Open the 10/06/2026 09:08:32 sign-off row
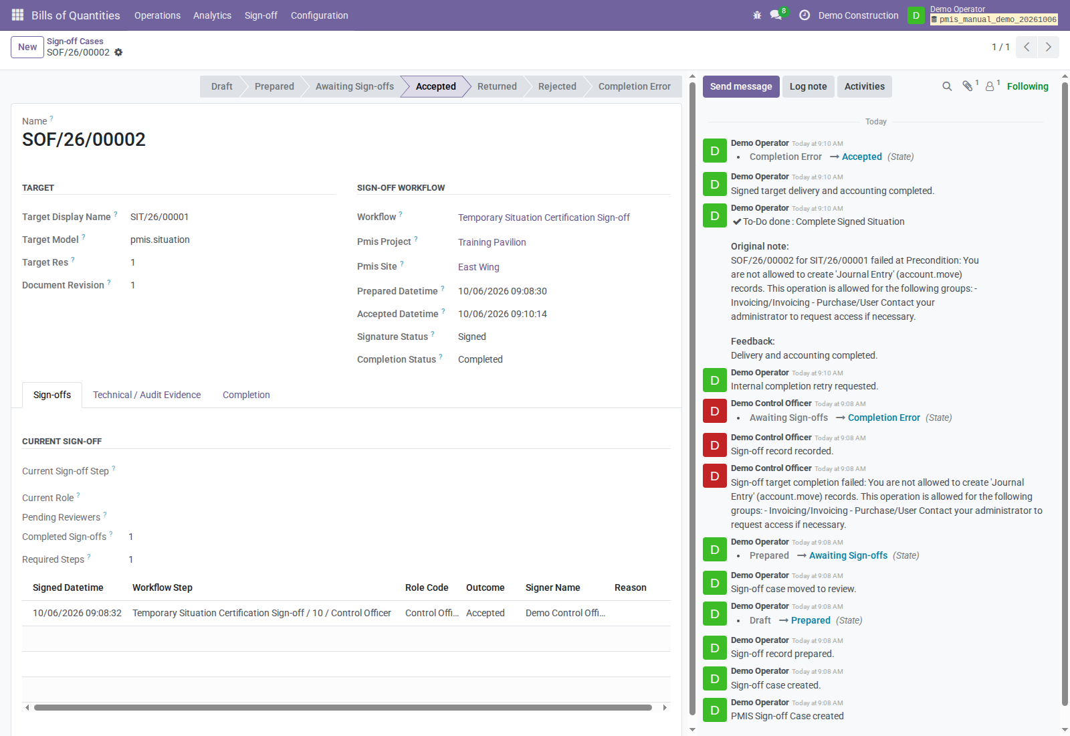The height and width of the screenshot is (736, 1070). [x=346, y=613]
